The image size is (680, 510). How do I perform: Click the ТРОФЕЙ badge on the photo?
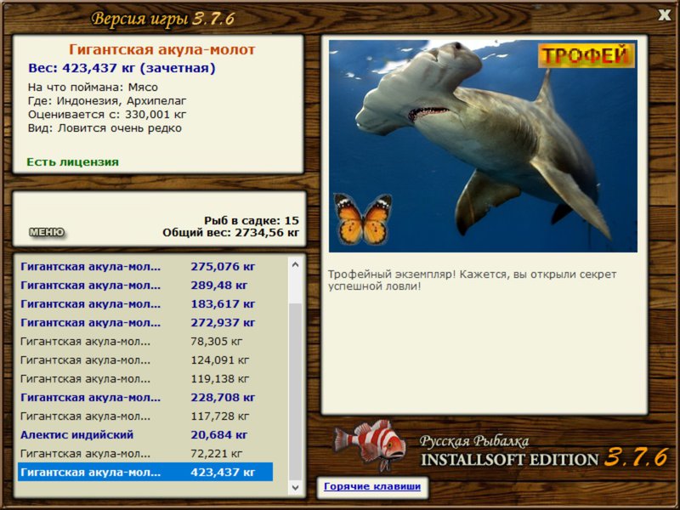coord(586,55)
